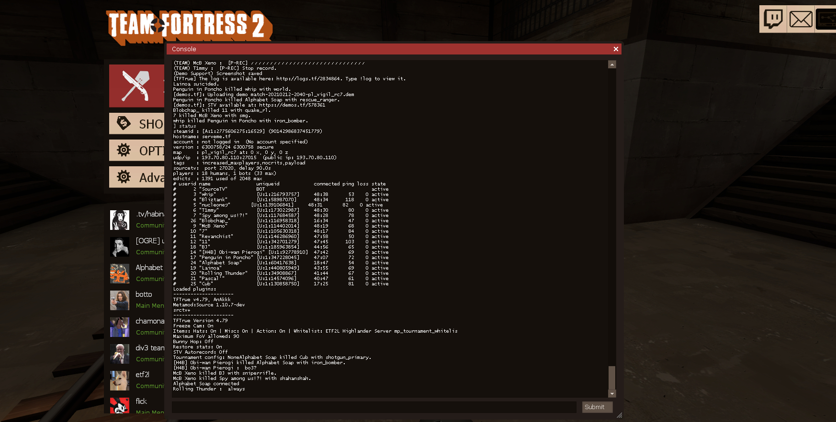Click the 'edicts : 1391 used of 2048 max' line
The height and width of the screenshot is (422, 836).
(217, 179)
